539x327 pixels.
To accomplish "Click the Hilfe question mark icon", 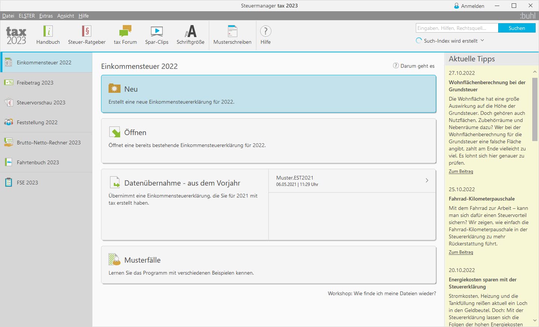I will click(265, 31).
